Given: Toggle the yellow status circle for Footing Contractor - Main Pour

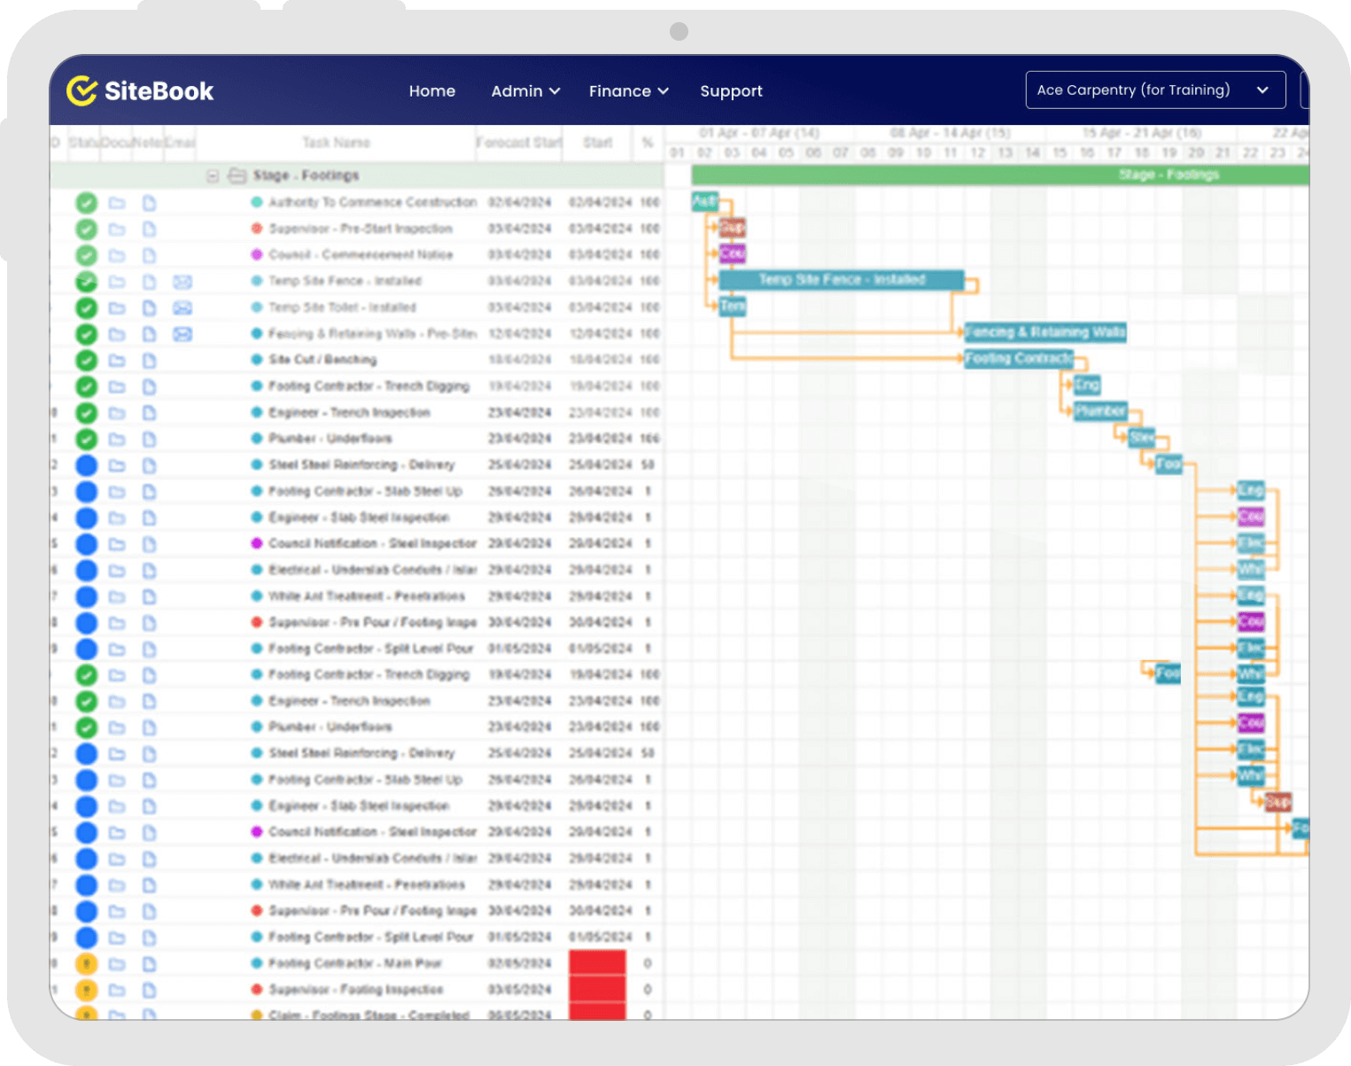Looking at the screenshot, I should pyautogui.click(x=86, y=963).
